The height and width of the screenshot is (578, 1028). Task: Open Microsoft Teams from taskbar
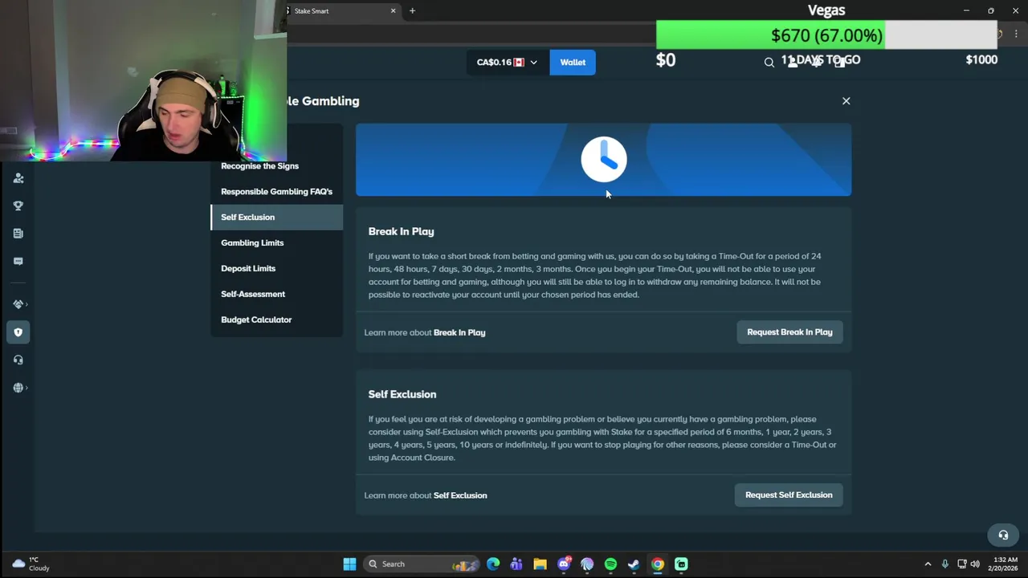coord(516,564)
